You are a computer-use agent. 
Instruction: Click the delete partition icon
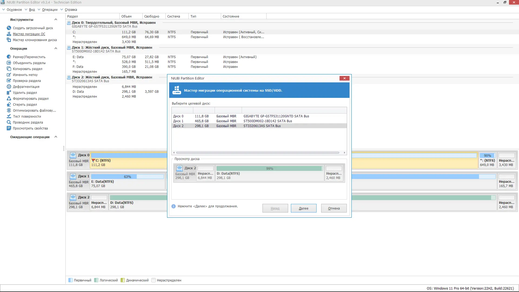point(9,92)
